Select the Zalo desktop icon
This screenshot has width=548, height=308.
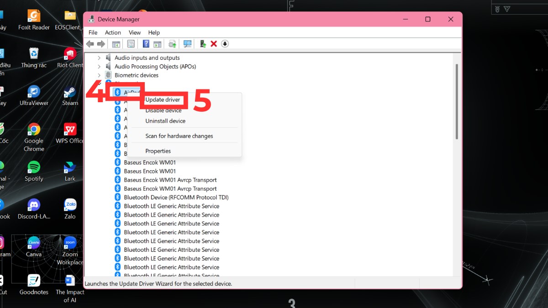coord(70,209)
